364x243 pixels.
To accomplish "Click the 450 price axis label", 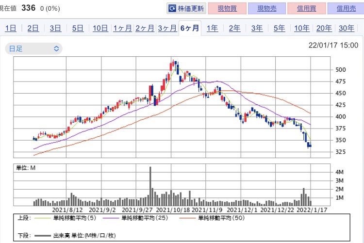I will pyautogui.click(x=341, y=93).
